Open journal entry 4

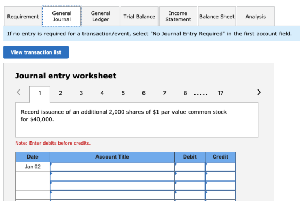tap(102, 93)
